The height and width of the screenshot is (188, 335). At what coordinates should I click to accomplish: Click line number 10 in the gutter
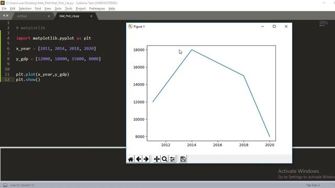(7, 69)
